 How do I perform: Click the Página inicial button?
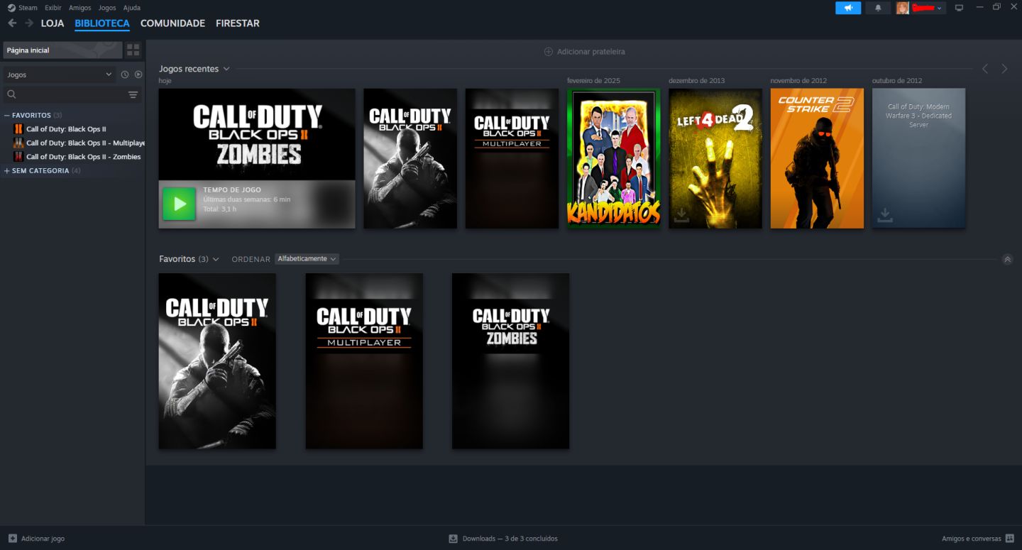click(62, 50)
